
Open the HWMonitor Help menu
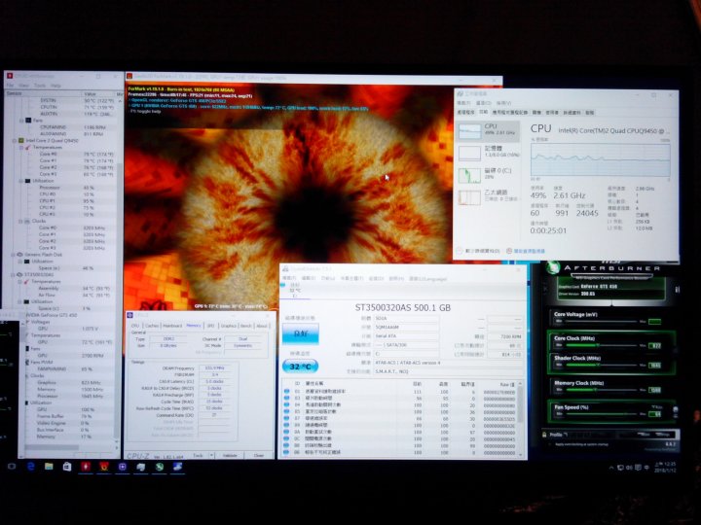click(x=55, y=86)
